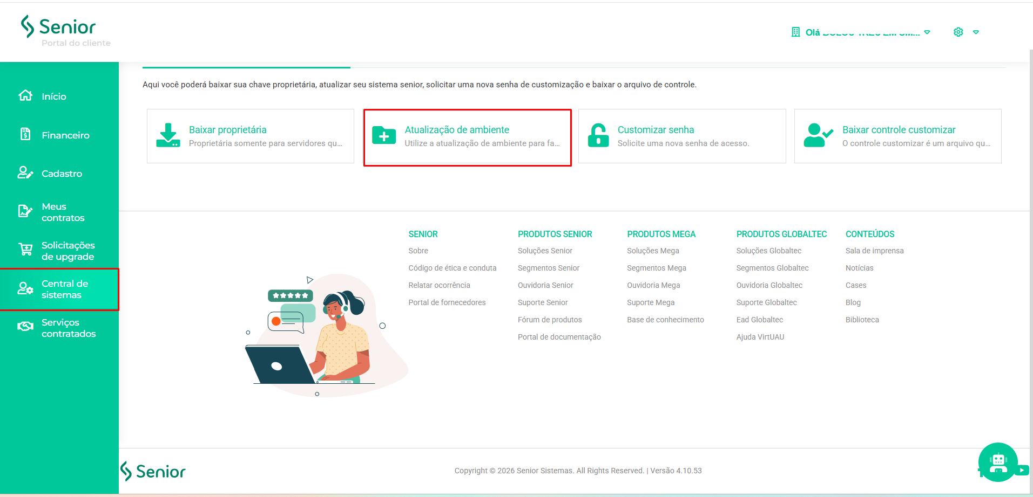Expand the arrow next to settings gear

tap(976, 32)
